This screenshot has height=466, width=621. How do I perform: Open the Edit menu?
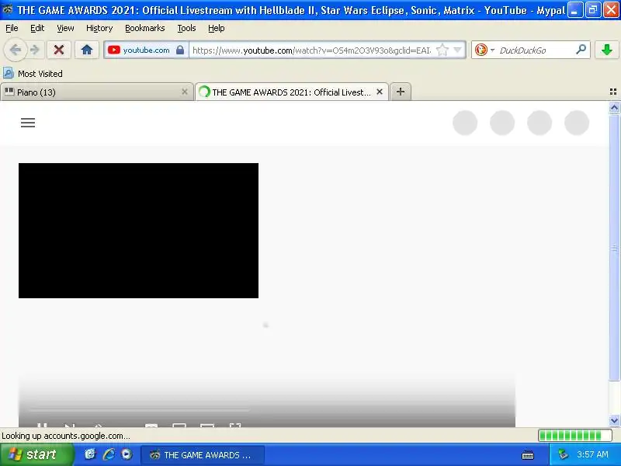point(37,28)
